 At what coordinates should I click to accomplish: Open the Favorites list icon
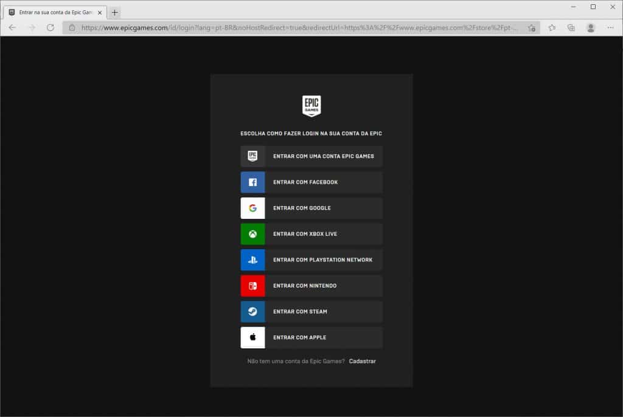552,28
